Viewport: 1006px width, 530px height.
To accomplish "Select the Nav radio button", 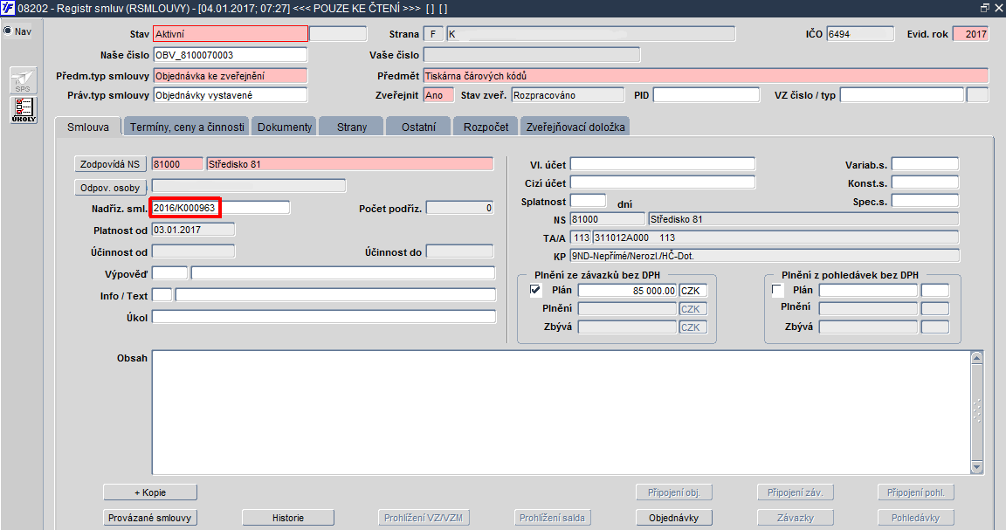I will [8, 31].
